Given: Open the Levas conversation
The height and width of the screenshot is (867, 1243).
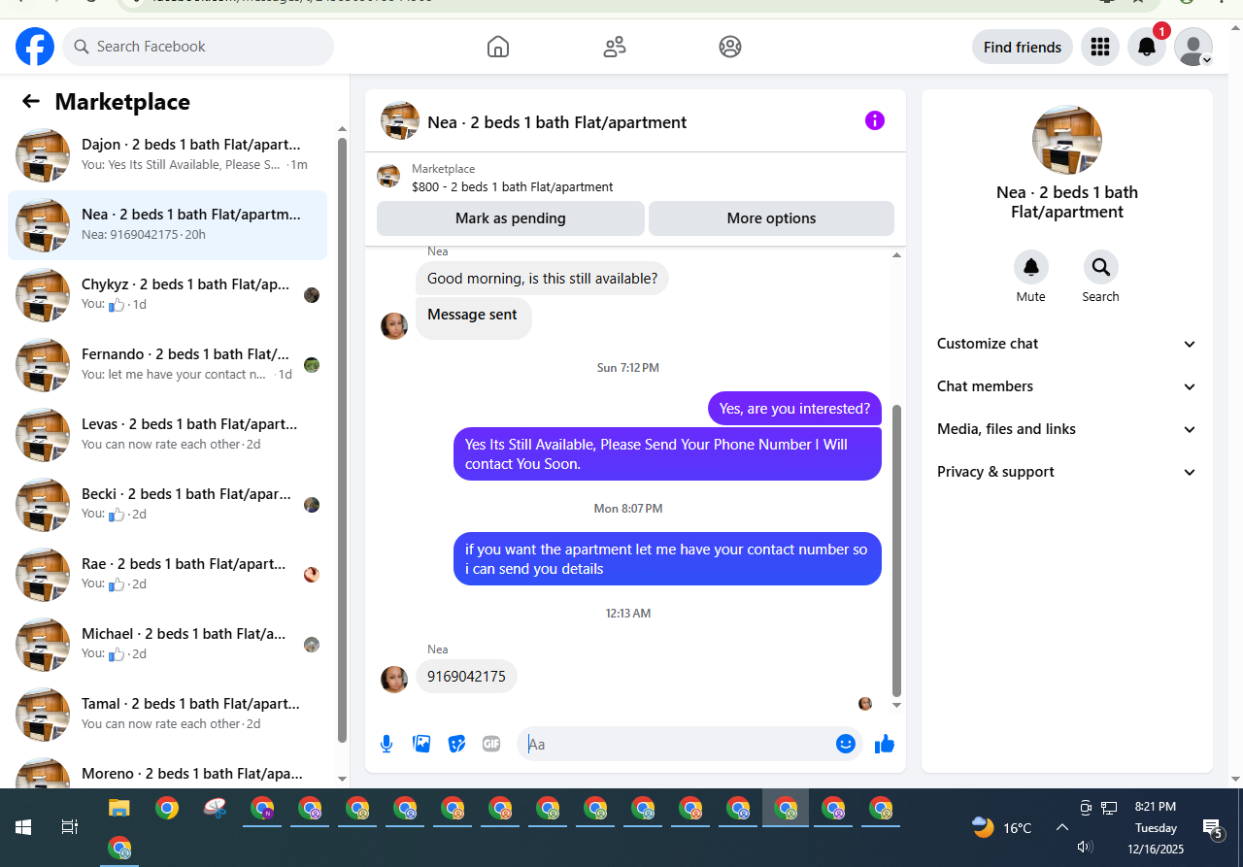Looking at the screenshot, I should point(167,435).
